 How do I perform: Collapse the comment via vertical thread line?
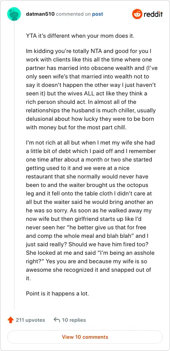coord(14,165)
